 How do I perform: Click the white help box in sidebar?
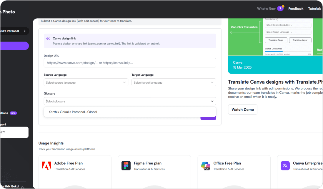(14, 132)
